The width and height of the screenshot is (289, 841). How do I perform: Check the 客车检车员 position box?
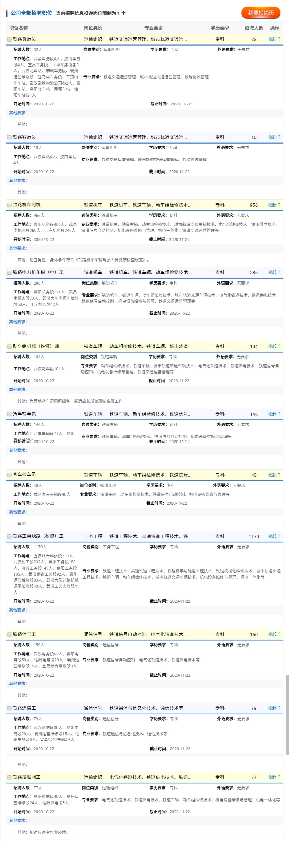(x=9, y=475)
